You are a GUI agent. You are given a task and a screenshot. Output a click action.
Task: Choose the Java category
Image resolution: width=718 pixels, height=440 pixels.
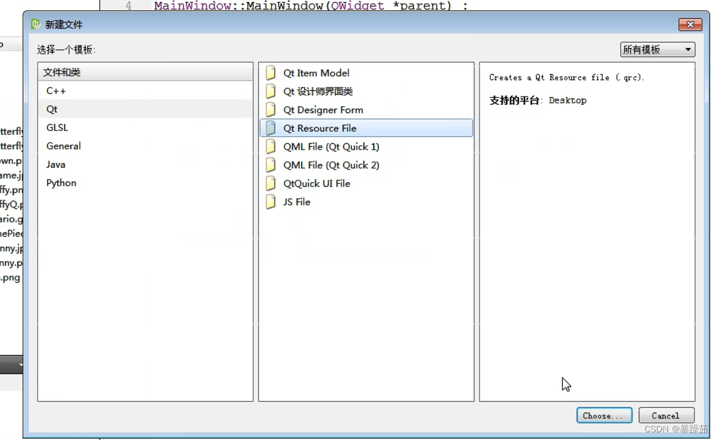pos(145,164)
